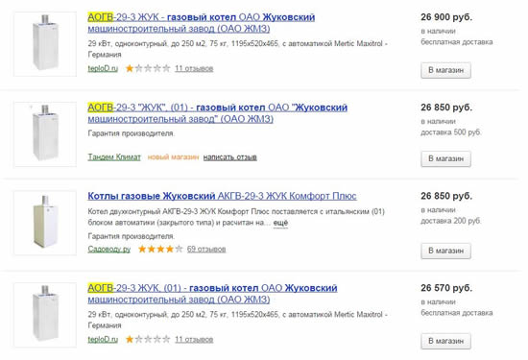Open '11 отзывов' in the 26 570 руб. listing
The height and width of the screenshot is (360, 528).
click(x=194, y=339)
